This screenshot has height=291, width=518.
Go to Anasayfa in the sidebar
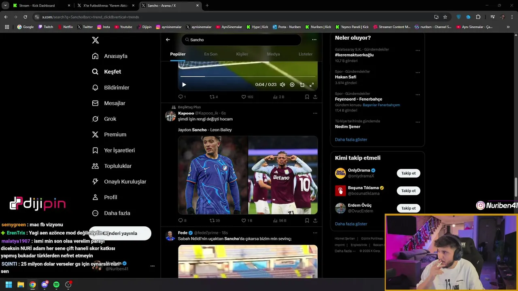[x=110, y=56]
